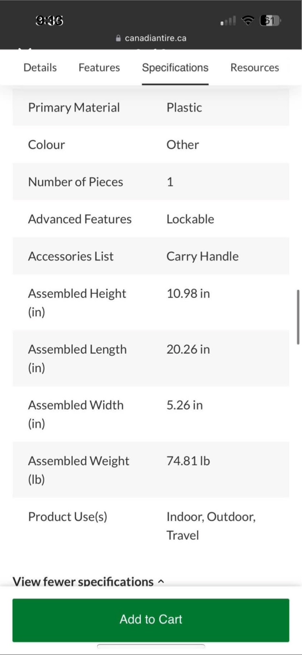Screen dimensions: 302x655
Task: Click the chevron next to View fewer specifications
Action: pos(161,582)
